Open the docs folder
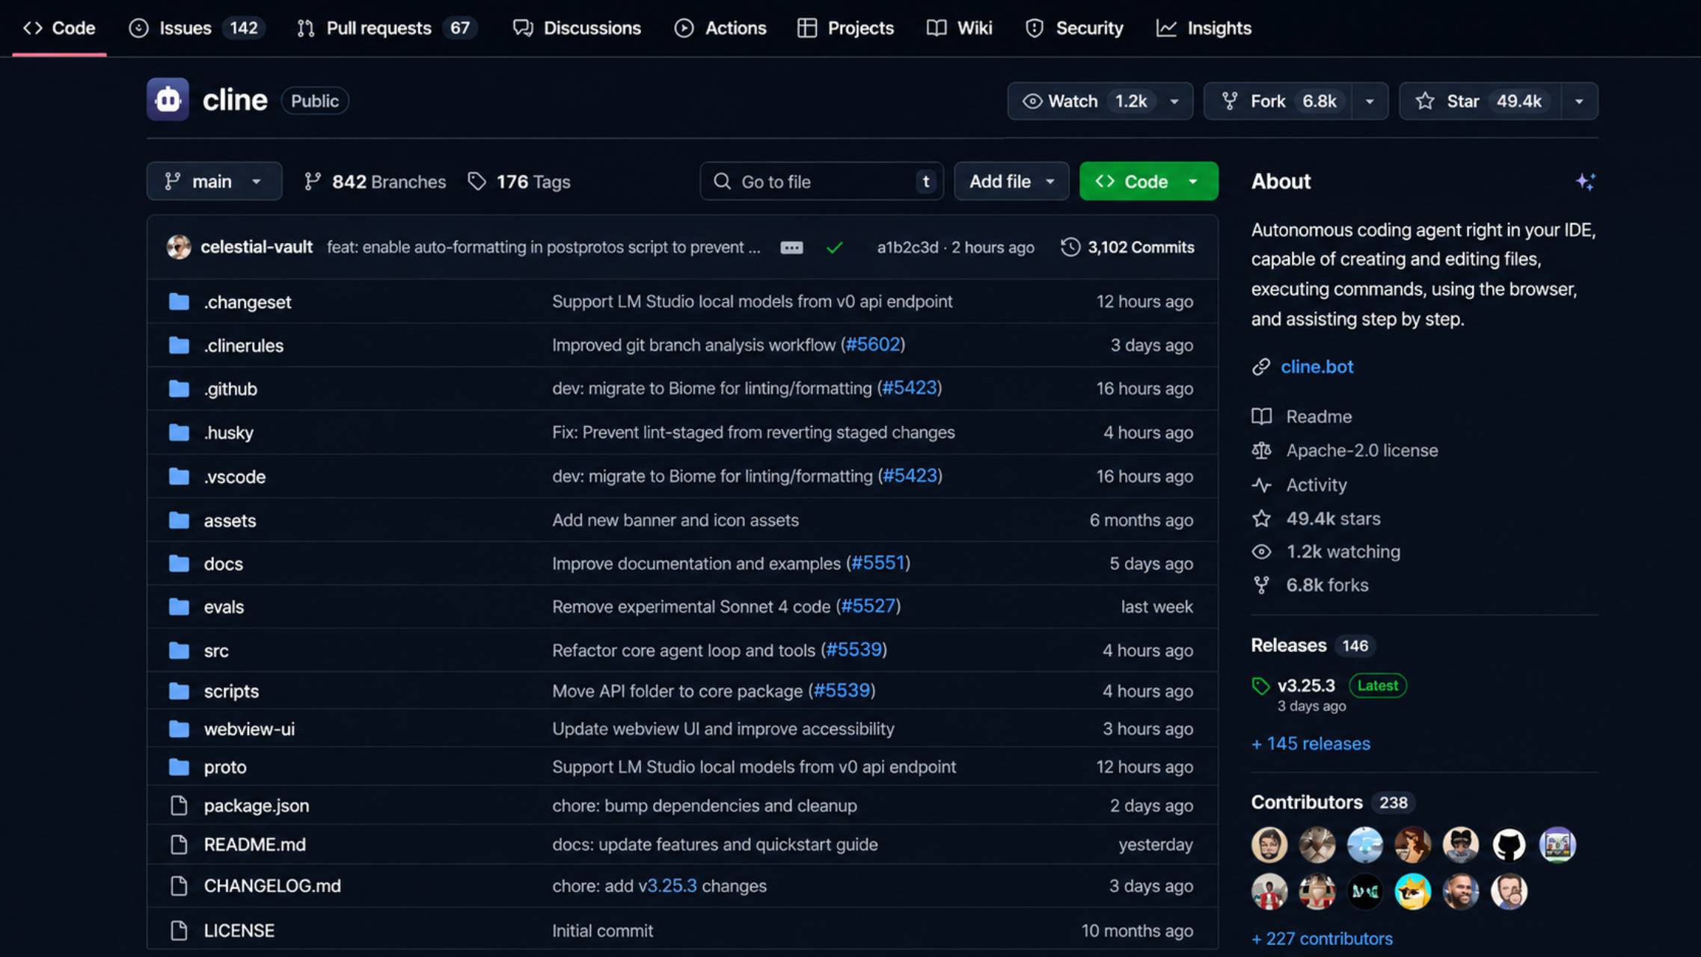The height and width of the screenshot is (957, 1701). point(224,564)
